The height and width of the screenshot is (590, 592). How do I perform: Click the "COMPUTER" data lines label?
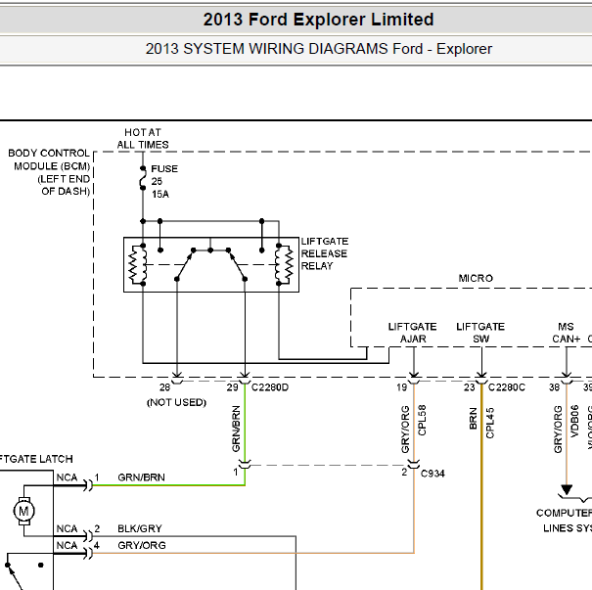564,513
